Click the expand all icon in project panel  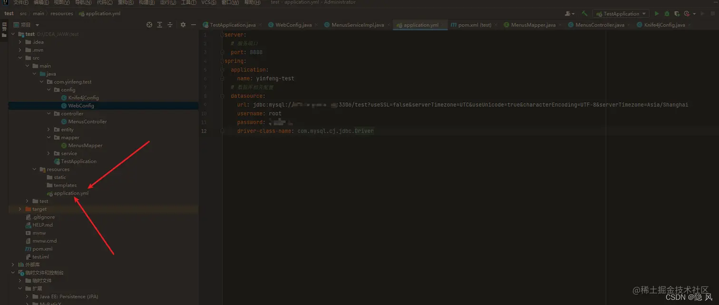(160, 25)
